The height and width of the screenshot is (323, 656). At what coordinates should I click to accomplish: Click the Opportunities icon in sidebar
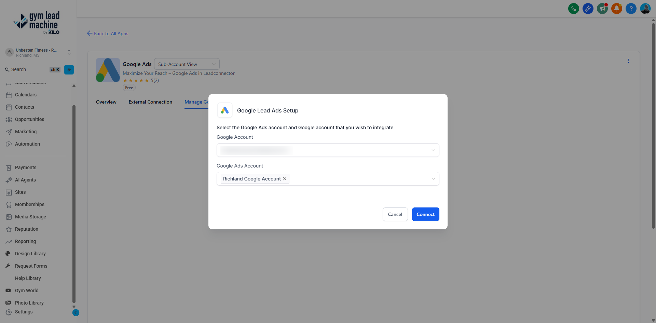click(x=9, y=120)
